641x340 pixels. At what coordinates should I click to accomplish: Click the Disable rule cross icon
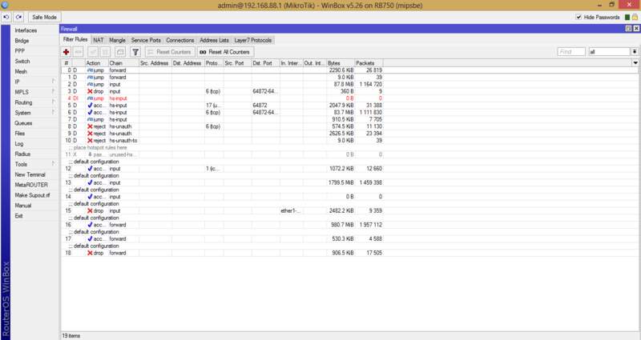(x=106, y=52)
